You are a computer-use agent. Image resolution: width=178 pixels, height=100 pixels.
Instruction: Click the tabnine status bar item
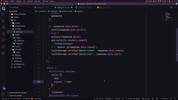28,99
